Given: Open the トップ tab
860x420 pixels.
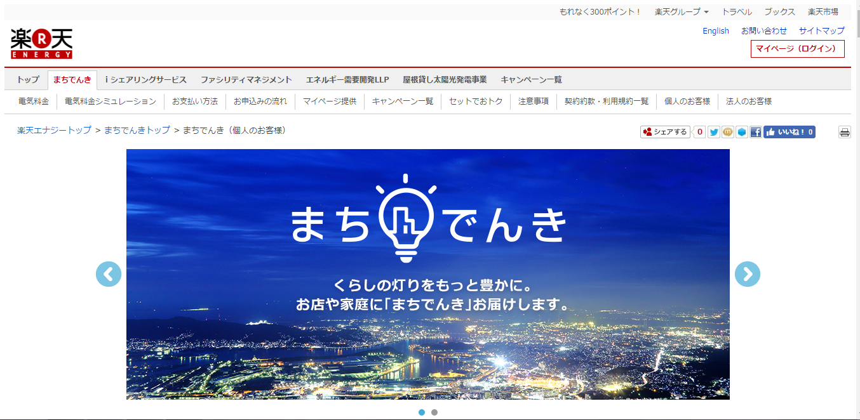Looking at the screenshot, I should (x=28, y=80).
